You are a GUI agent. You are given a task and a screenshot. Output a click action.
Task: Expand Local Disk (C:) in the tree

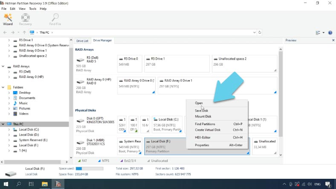click(9, 129)
